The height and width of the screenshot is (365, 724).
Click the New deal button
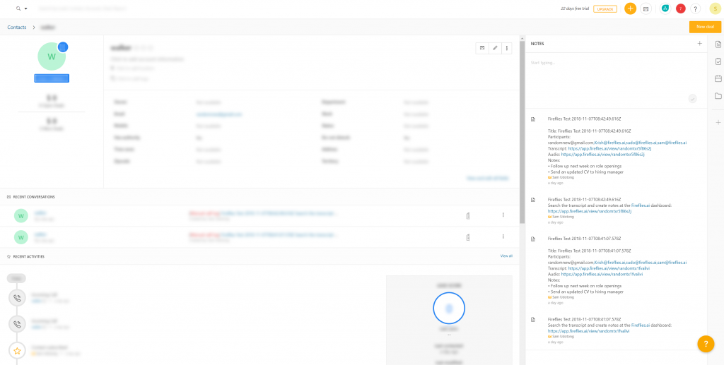tap(705, 27)
